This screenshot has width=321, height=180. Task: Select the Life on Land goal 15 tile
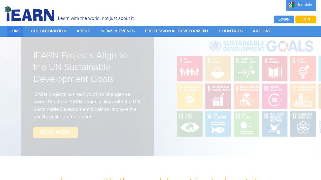pyautogui.click(x=246, y=124)
